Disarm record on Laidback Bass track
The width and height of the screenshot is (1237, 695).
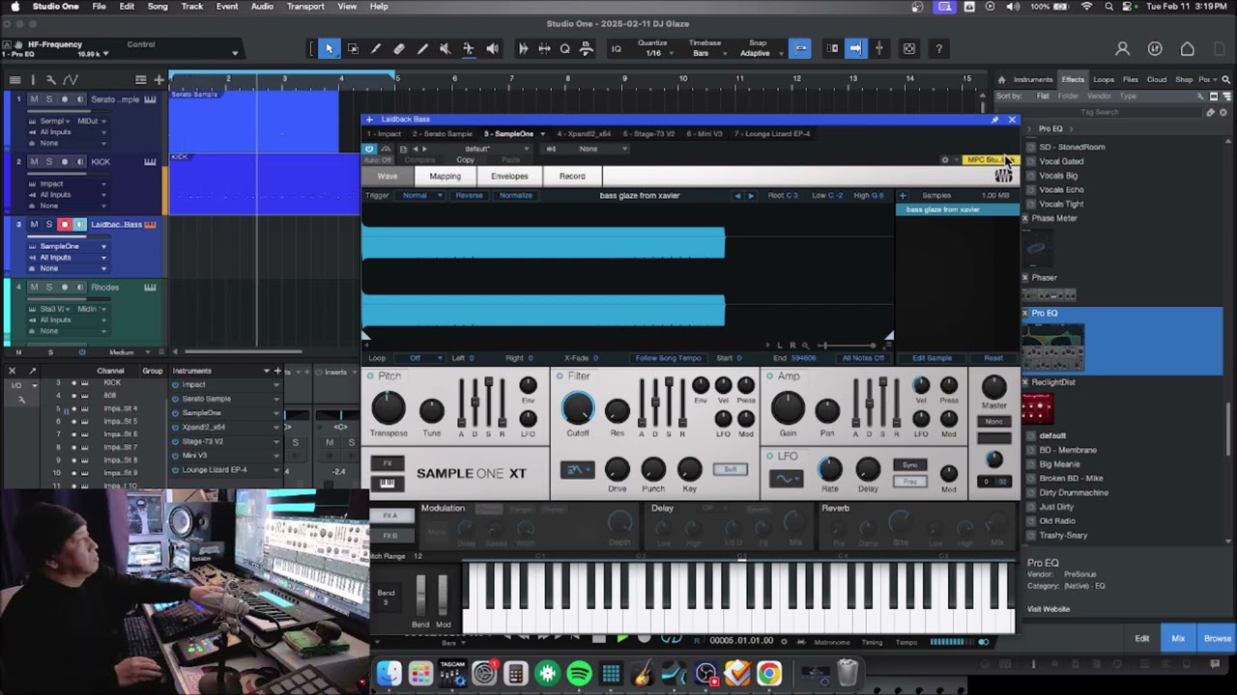[x=65, y=224]
